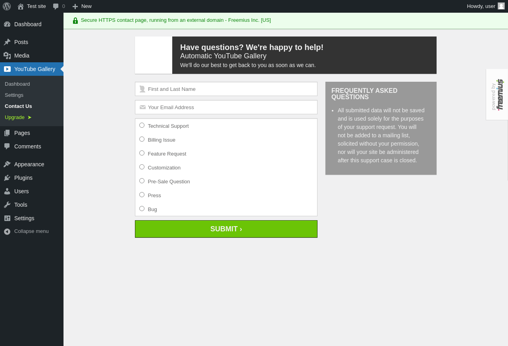Focus the First and Last Name field
Viewport: 508px width, 346px height.
226,89
